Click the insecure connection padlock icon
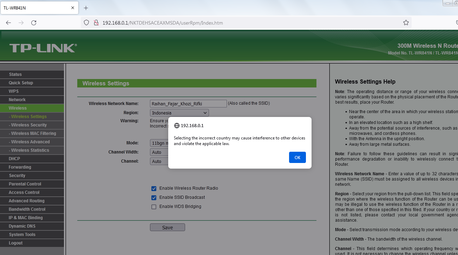This screenshot has width=458, height=255. pyautogui.click(x=96, y=23)
